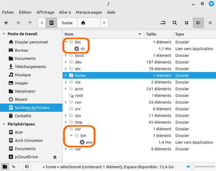This screenshot has width=216, height=171.
Task: Click the Taille column header
Action: point(157,34)
